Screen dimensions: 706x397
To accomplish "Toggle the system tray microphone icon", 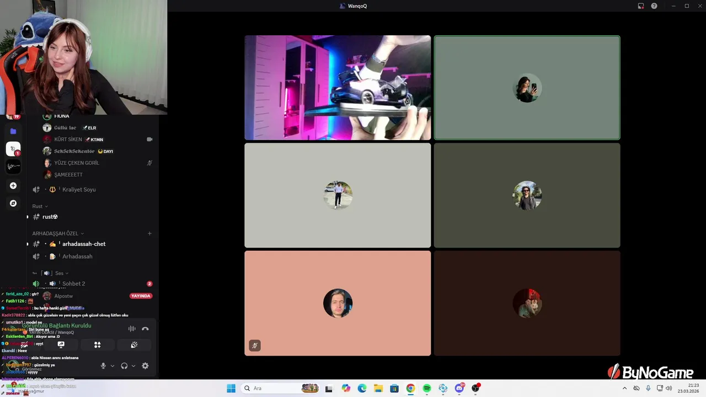I will [648, 388].
